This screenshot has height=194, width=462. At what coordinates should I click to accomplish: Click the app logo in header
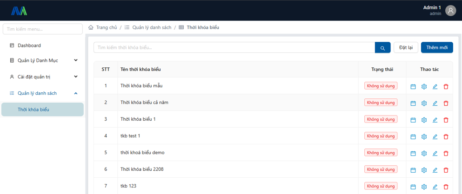pos(19,11)
